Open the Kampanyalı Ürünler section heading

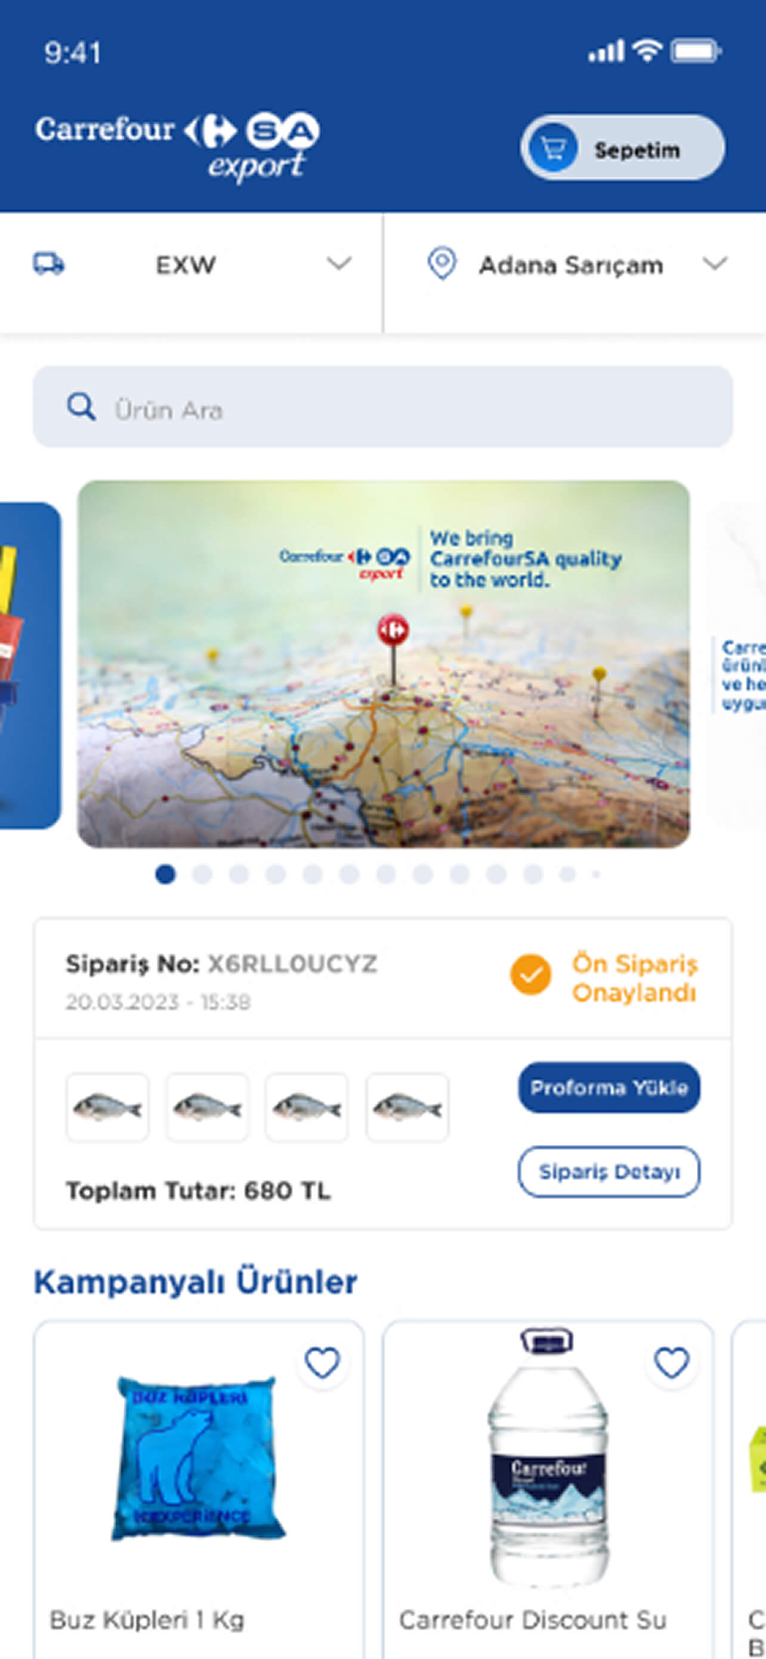point(195,1282)
